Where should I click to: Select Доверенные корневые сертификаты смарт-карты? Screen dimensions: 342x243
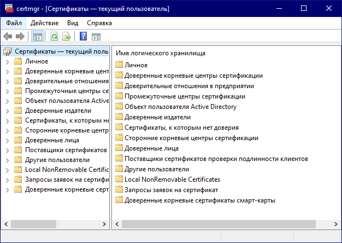(x=200, y=200)
